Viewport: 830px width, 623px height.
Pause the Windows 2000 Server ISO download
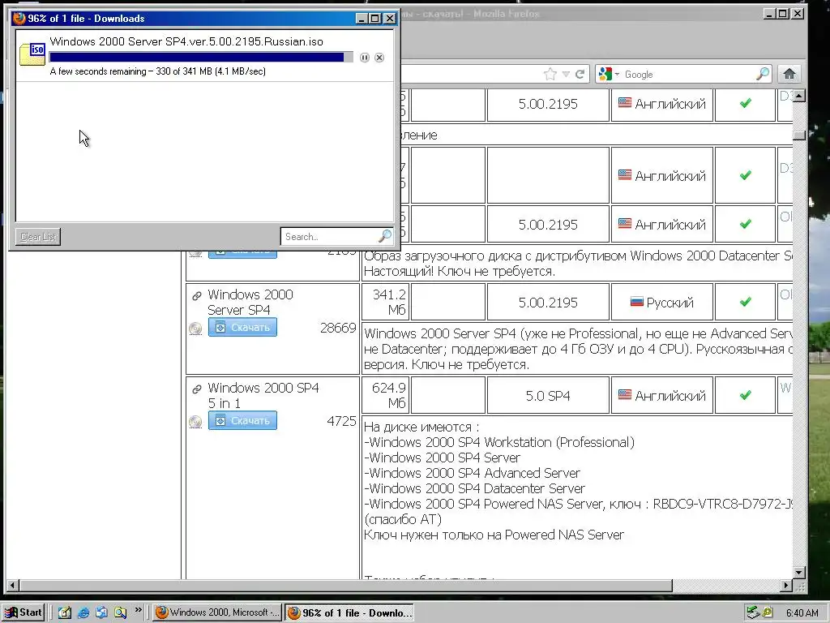[364, 58]
